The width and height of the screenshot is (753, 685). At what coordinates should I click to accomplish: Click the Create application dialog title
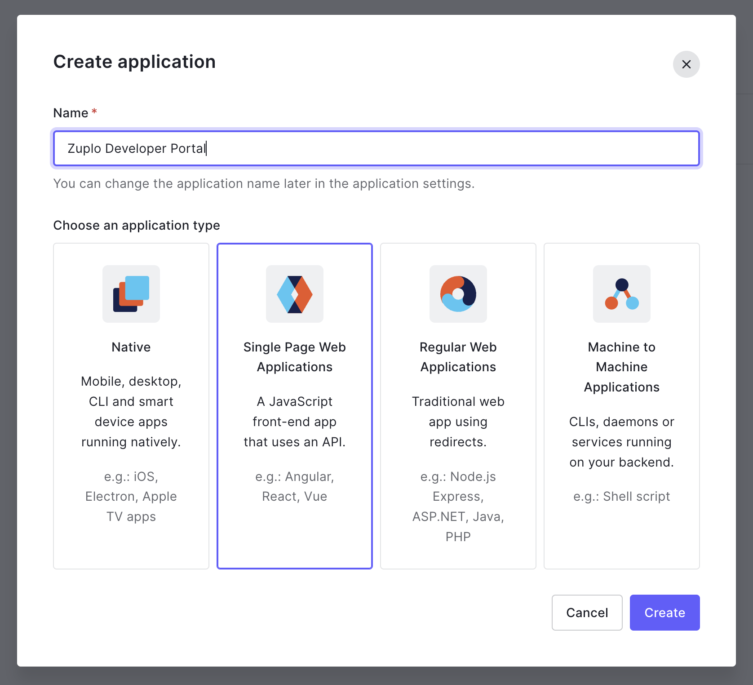134,62
